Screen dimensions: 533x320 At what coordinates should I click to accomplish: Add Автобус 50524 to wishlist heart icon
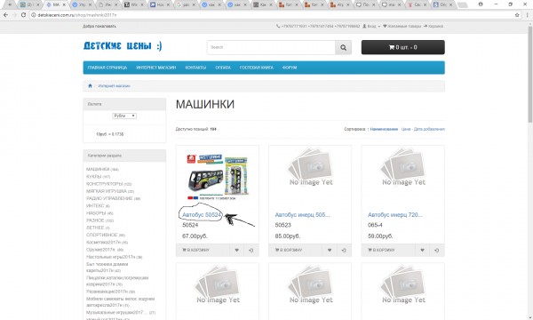tap(237, 251)
